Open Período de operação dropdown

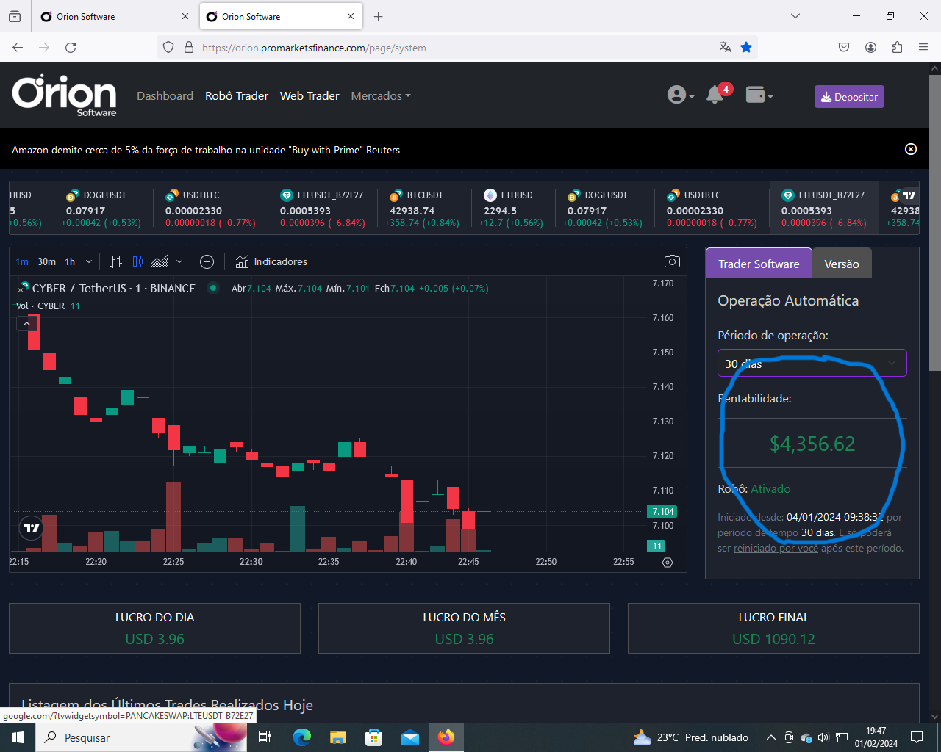point(812,363)
